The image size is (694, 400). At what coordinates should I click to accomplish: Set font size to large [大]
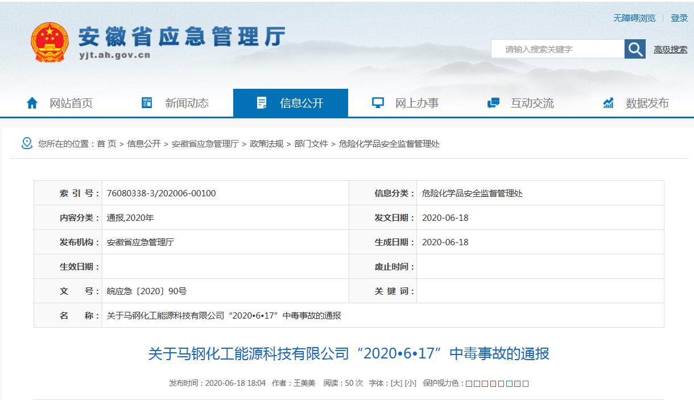pyautogui.click(x=396, y=383)
